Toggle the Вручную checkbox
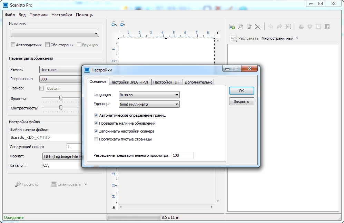 click(x=79, y=45)
